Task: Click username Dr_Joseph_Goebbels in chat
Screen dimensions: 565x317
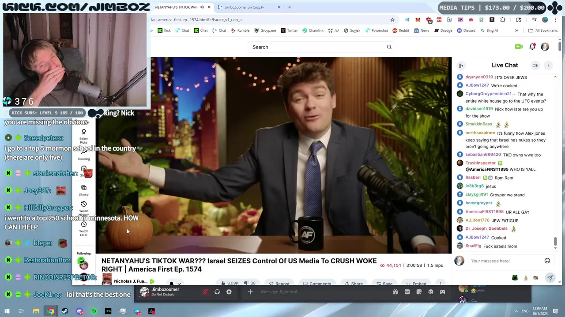Action: [x=486, y=229]
